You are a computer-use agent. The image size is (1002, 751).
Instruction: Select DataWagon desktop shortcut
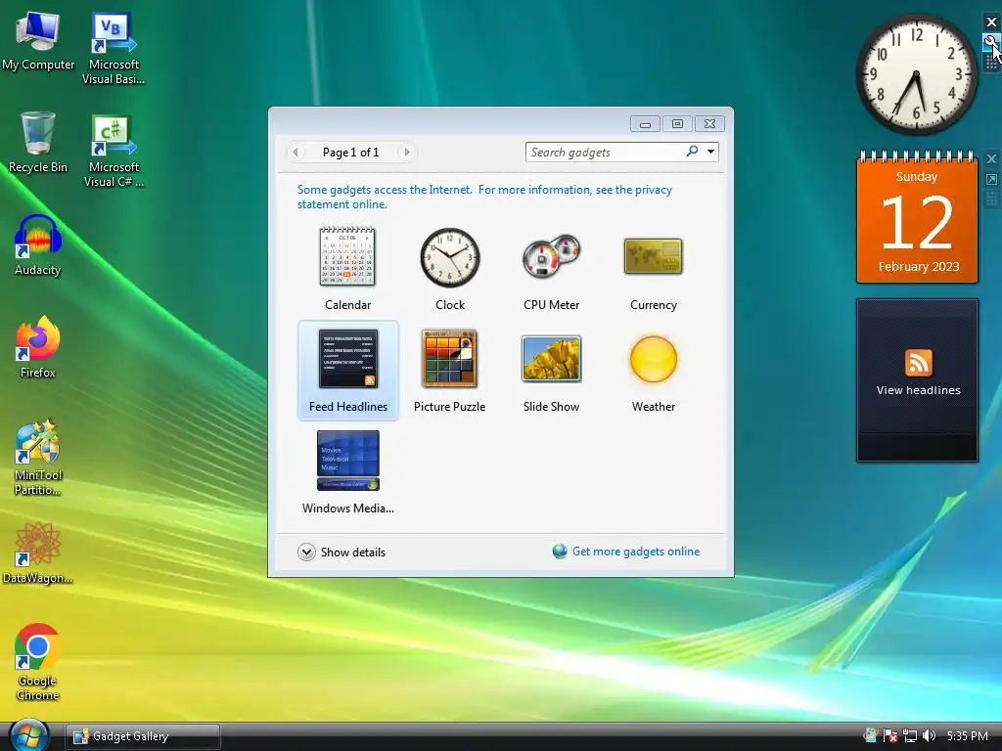pos(38,553)
